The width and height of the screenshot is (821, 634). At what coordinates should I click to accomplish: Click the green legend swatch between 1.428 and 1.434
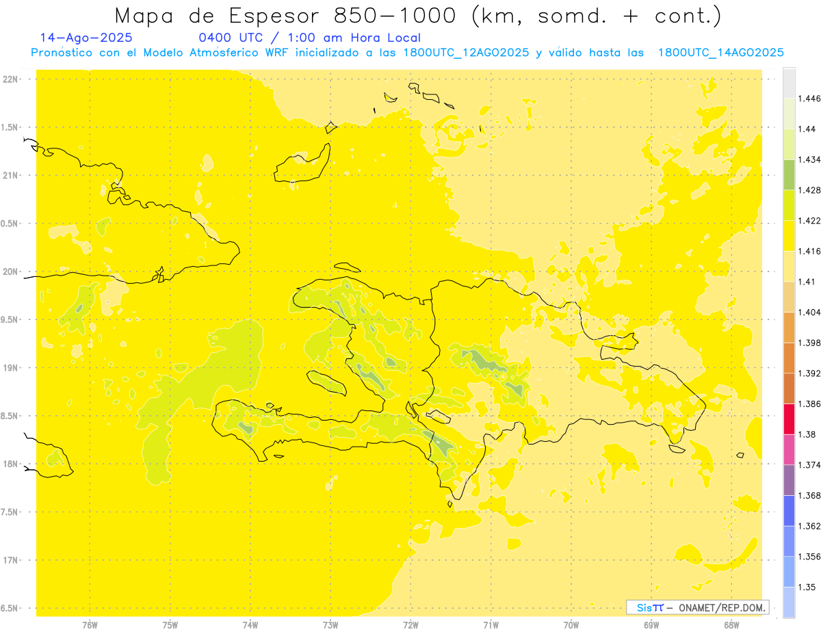789,175
